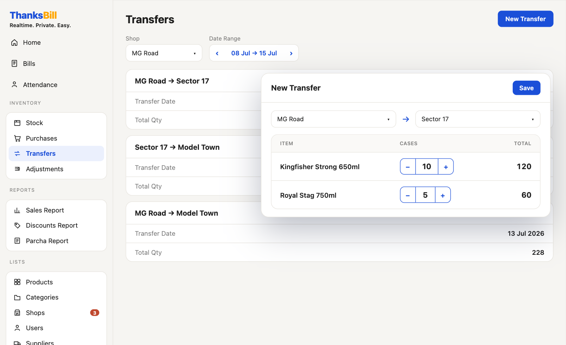Click the Purchases cart icon
566x345 pixels.
pyautogui.click(x=17, y=138)
